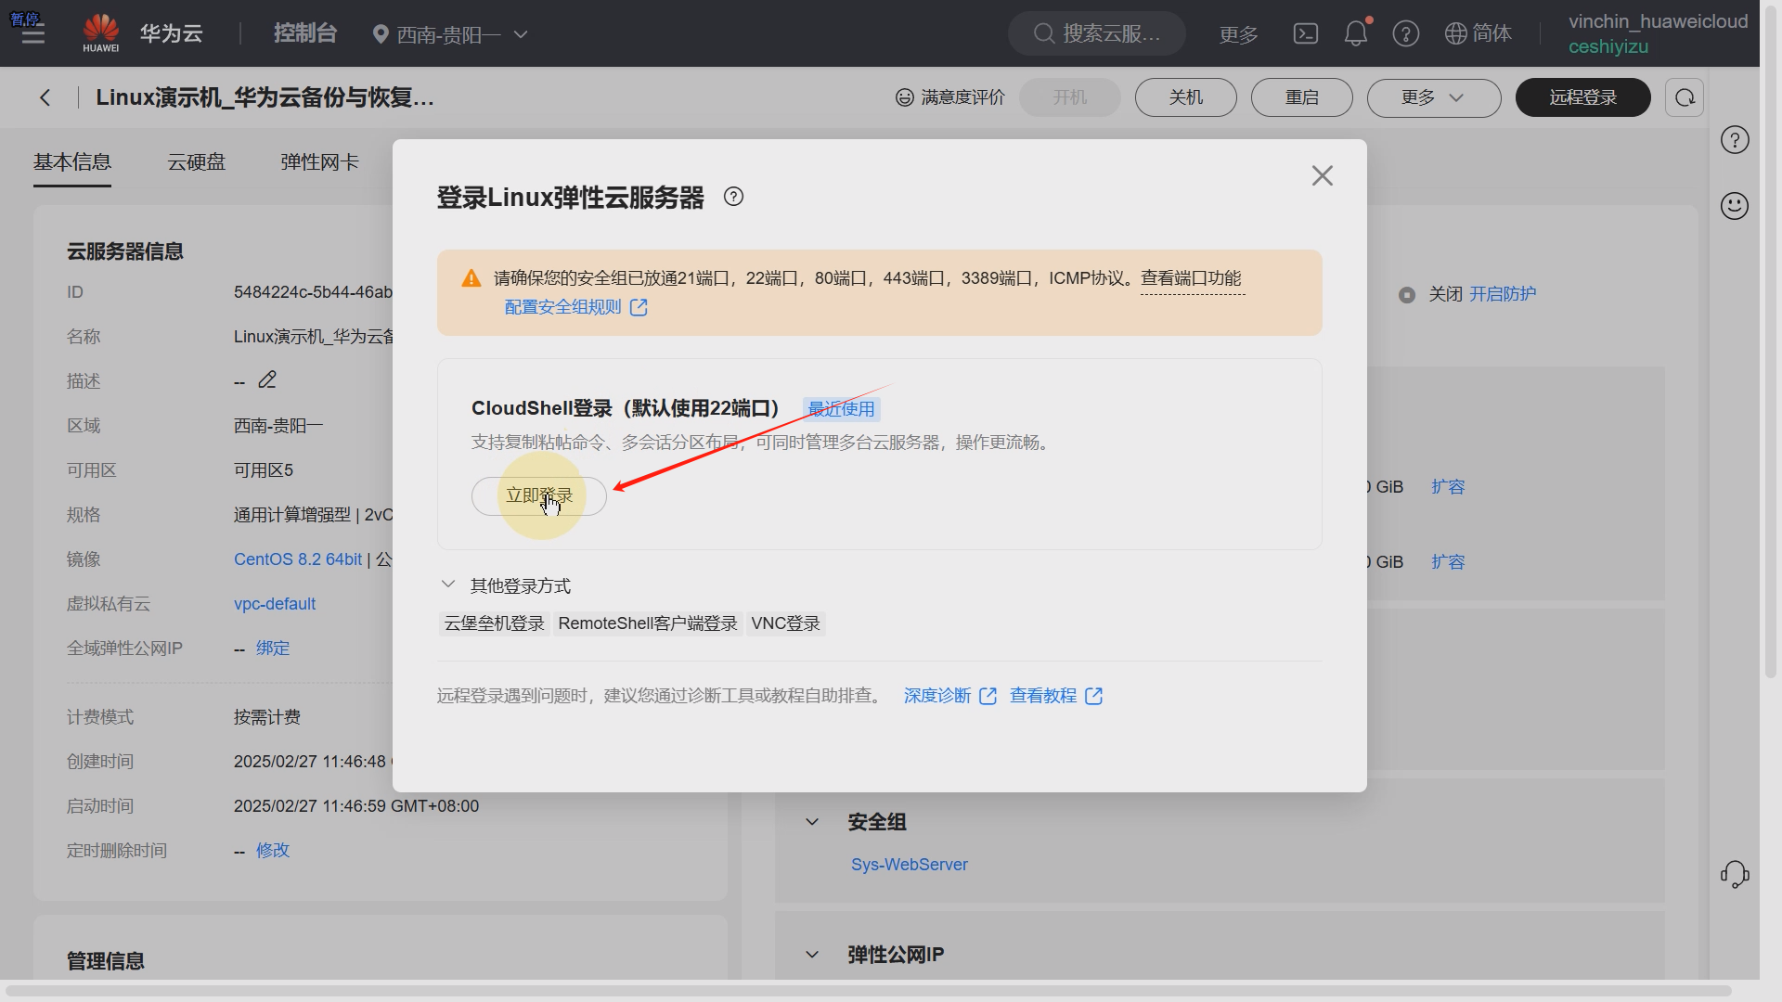Click refresh icon beside 远程登录 button

tap(1684, 97)
